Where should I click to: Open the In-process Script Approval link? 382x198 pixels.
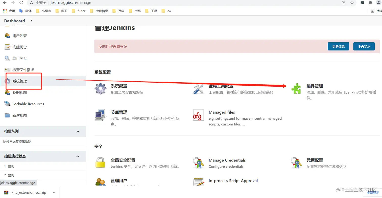tap(233, 181)
